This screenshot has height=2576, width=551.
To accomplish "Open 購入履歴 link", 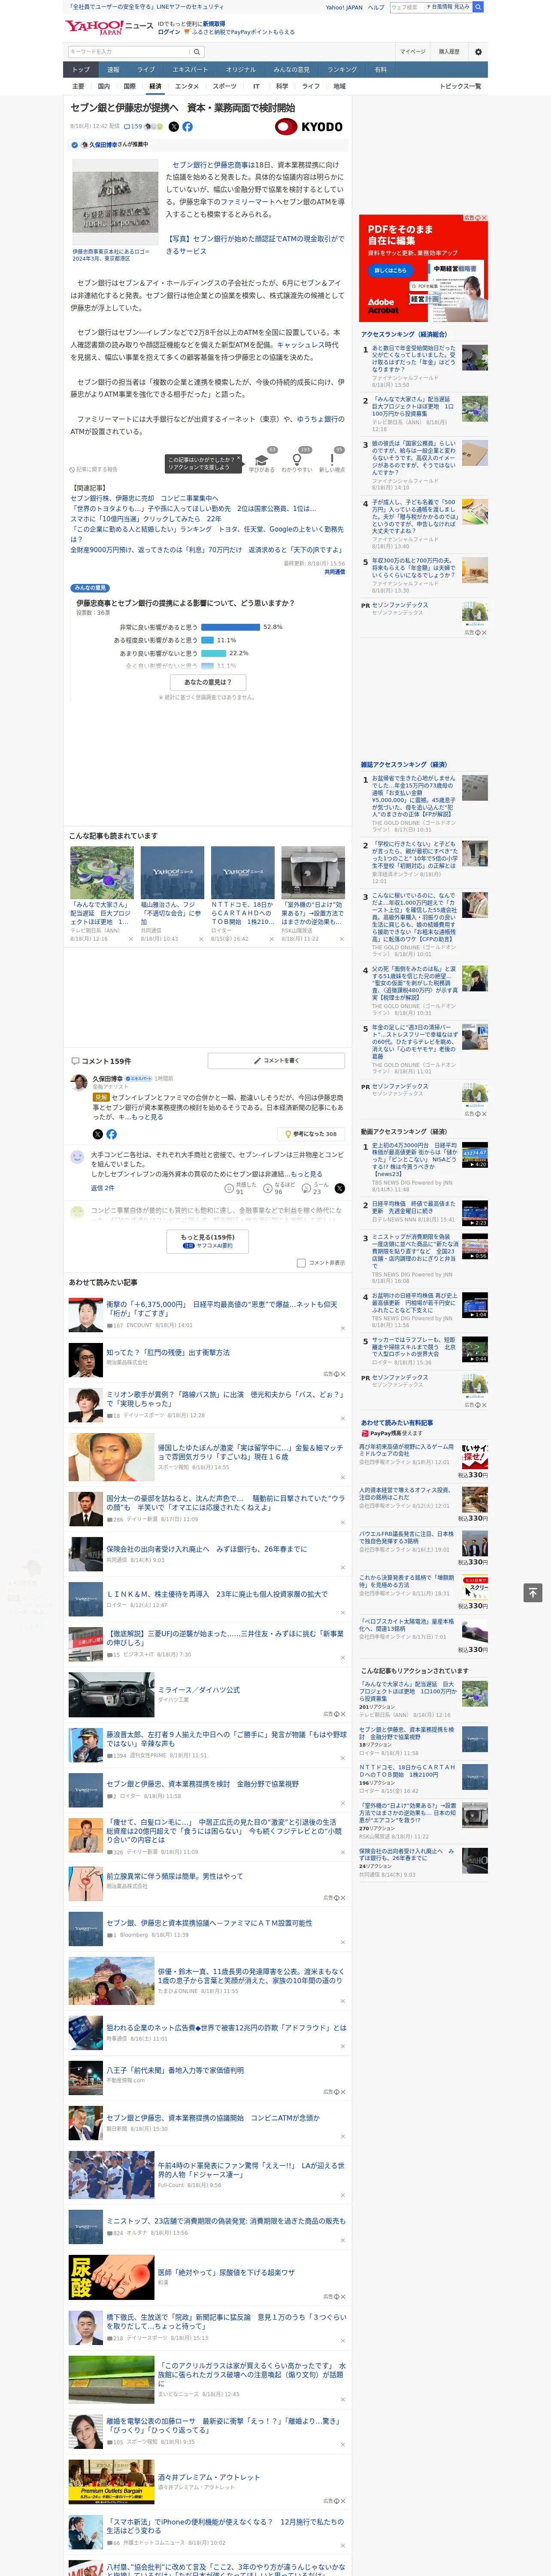I will click(449, 52).
